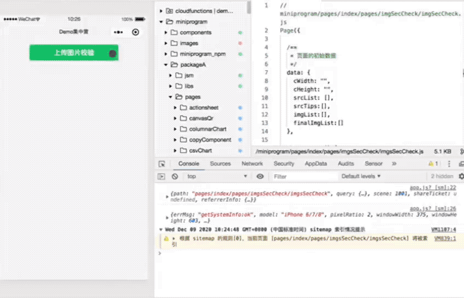Screen dimensions: 464x298
Task: Switch to the AppData tab
Action: click(x=316, y=163)
